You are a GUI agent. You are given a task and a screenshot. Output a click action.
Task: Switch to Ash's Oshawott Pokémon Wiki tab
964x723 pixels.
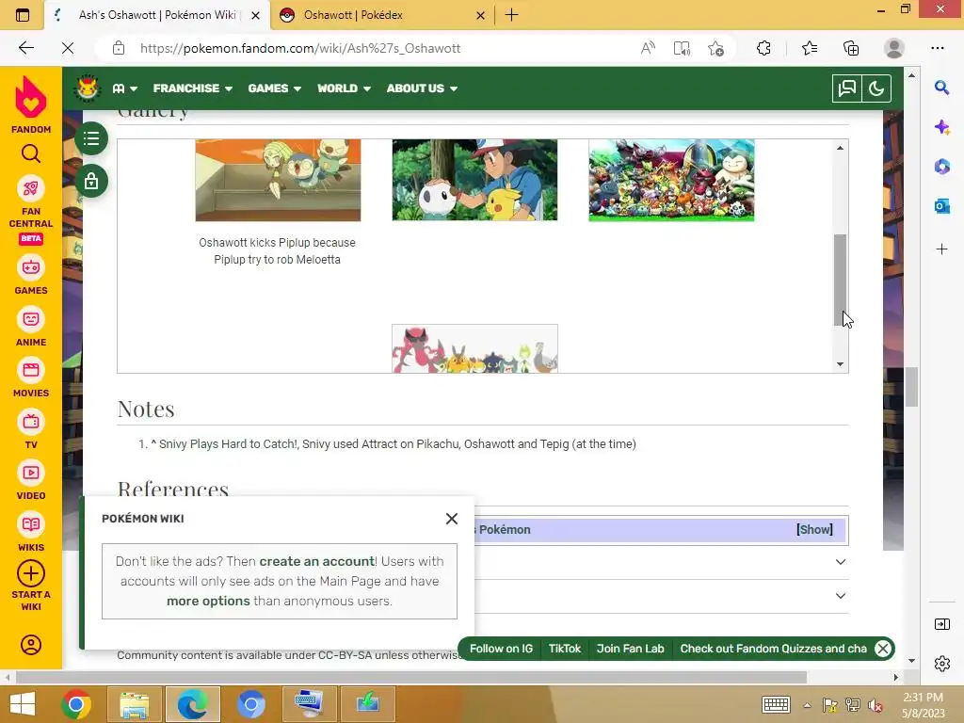coord(157,15)
